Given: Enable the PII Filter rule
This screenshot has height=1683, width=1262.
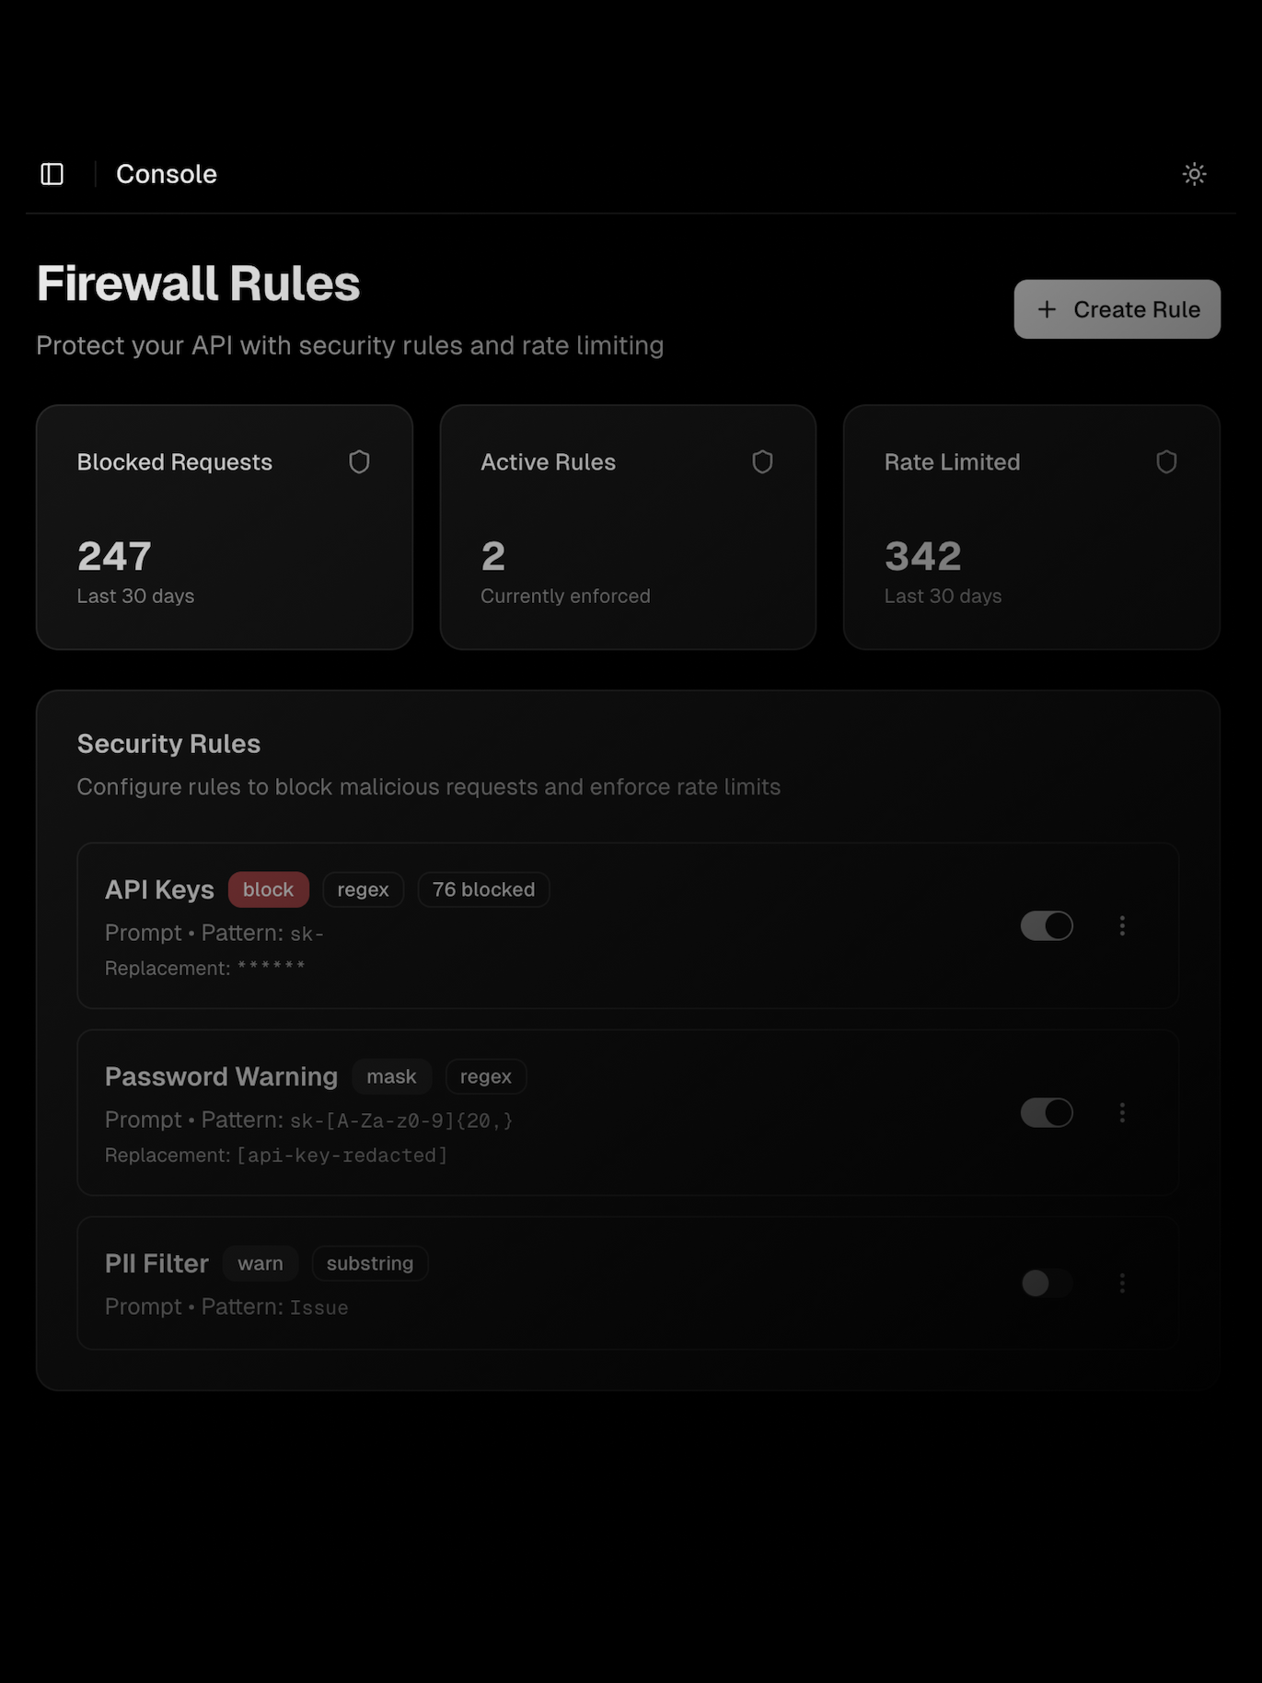Looking at the screenshot, I should (1047, 1283).
